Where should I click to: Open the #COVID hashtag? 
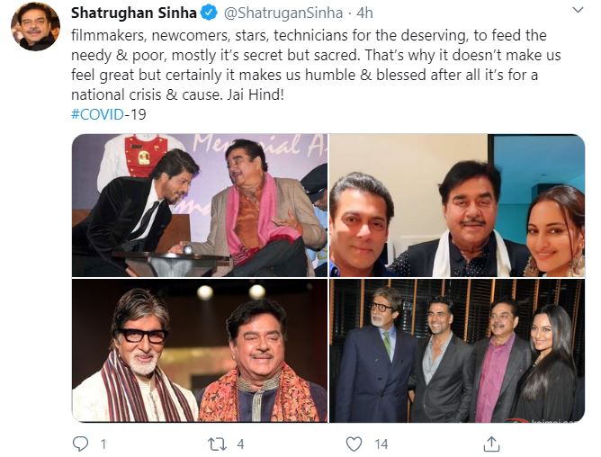(100, 114)
